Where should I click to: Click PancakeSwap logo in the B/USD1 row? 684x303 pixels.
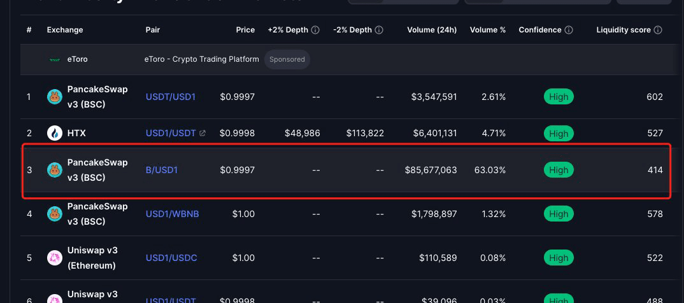[x=55, y=169]
